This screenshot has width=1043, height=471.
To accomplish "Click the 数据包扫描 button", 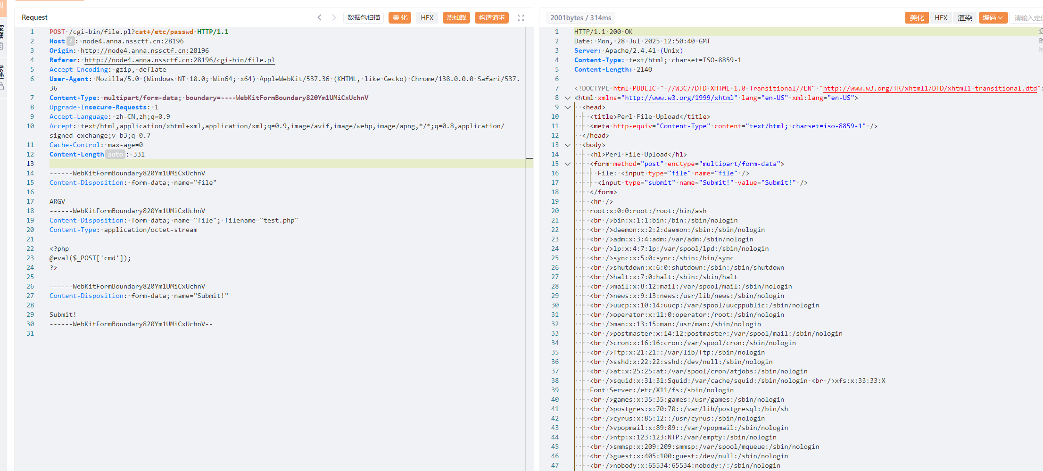I will coord(364,17).
